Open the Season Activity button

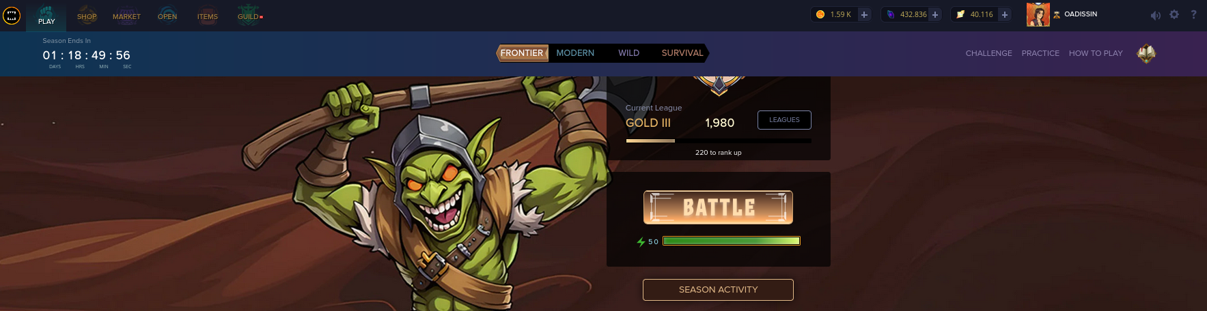coord(718,290)
